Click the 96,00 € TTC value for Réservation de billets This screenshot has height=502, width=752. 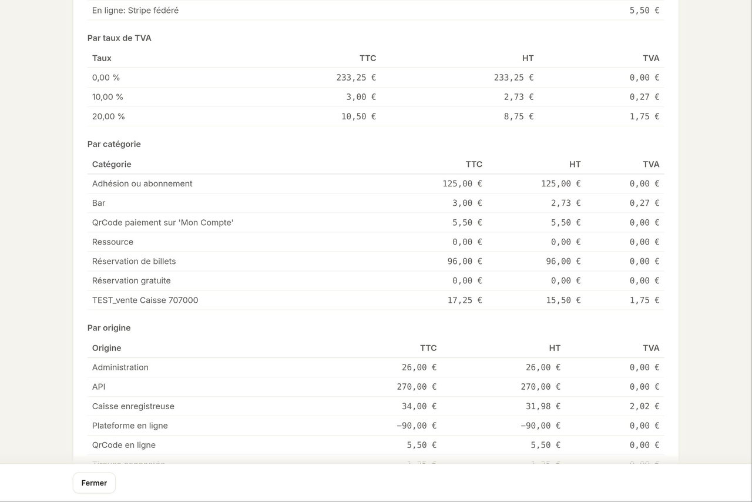(x=465, y=261)
